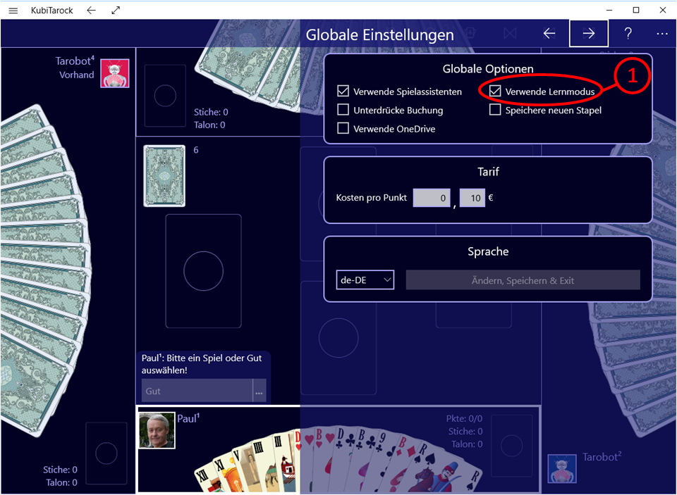Enable Unterdrücke Buchung checkbox
677x495 pixels.
pyautogui.click(x=343, y=110)
